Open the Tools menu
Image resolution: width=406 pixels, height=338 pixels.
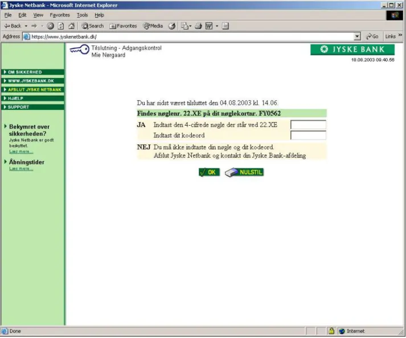point(82,15)
